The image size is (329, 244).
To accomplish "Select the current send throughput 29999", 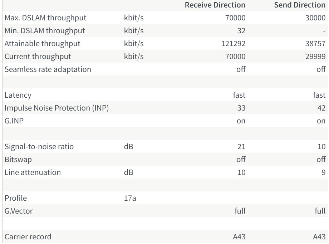I will click(316, 57).
